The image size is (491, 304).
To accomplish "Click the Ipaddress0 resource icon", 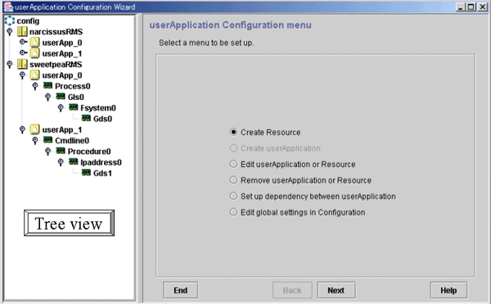I will click(74, 161).
